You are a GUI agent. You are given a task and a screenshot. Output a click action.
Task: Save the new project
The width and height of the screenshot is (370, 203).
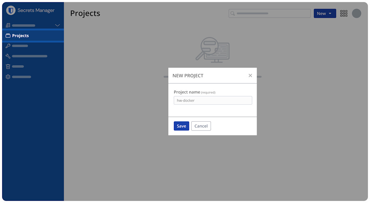(181, 126)
